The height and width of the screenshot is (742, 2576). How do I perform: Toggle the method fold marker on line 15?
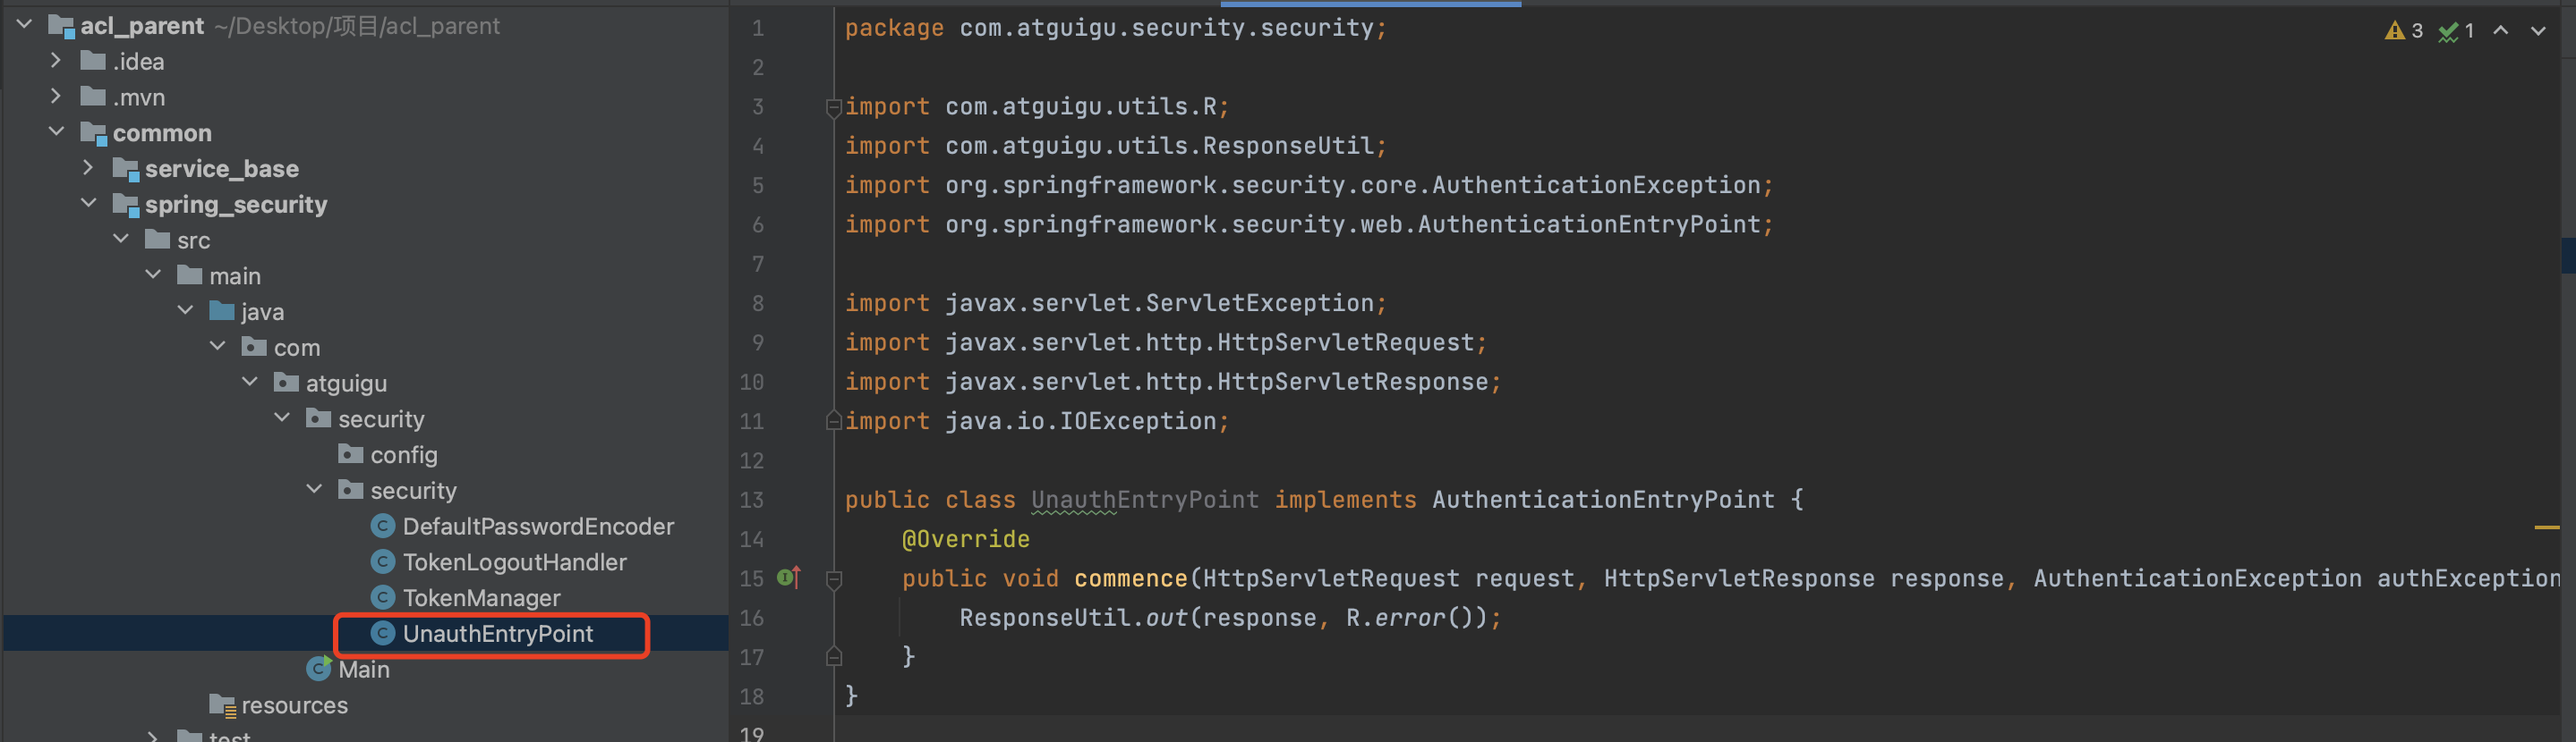pyautogui.click(x=833, y=579)
